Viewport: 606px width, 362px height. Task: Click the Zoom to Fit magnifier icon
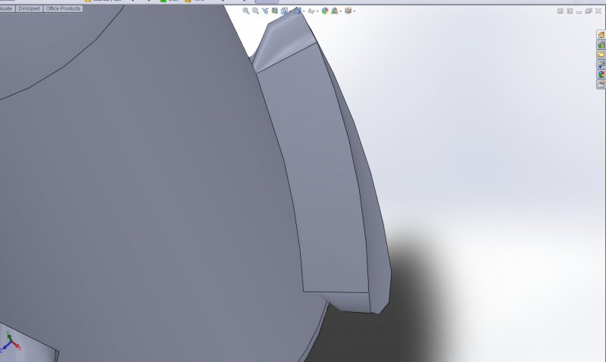[245, 11]
